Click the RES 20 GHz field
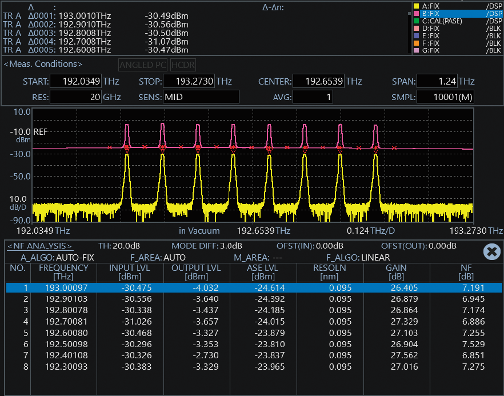Screen dimensions: 504x396 (x=75, y=97)
